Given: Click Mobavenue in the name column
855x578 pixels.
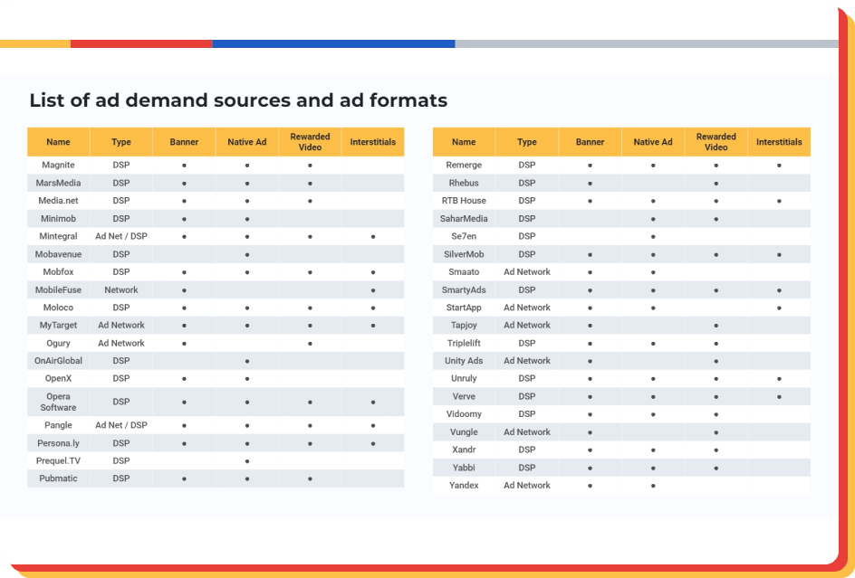Looking at the screenshot, I should (x=58, y=254).
